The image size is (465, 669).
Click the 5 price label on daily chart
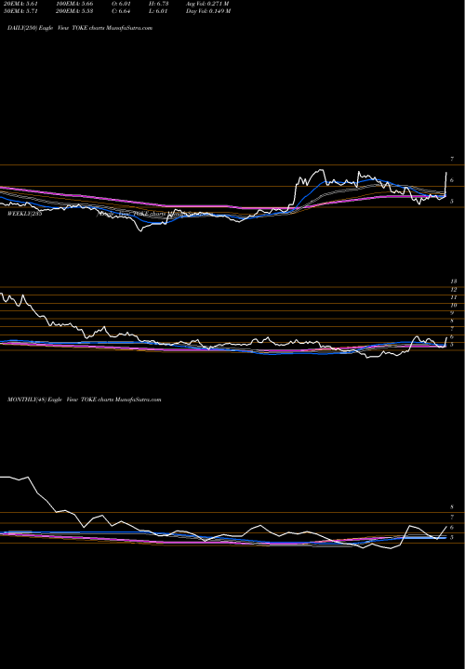452,202
